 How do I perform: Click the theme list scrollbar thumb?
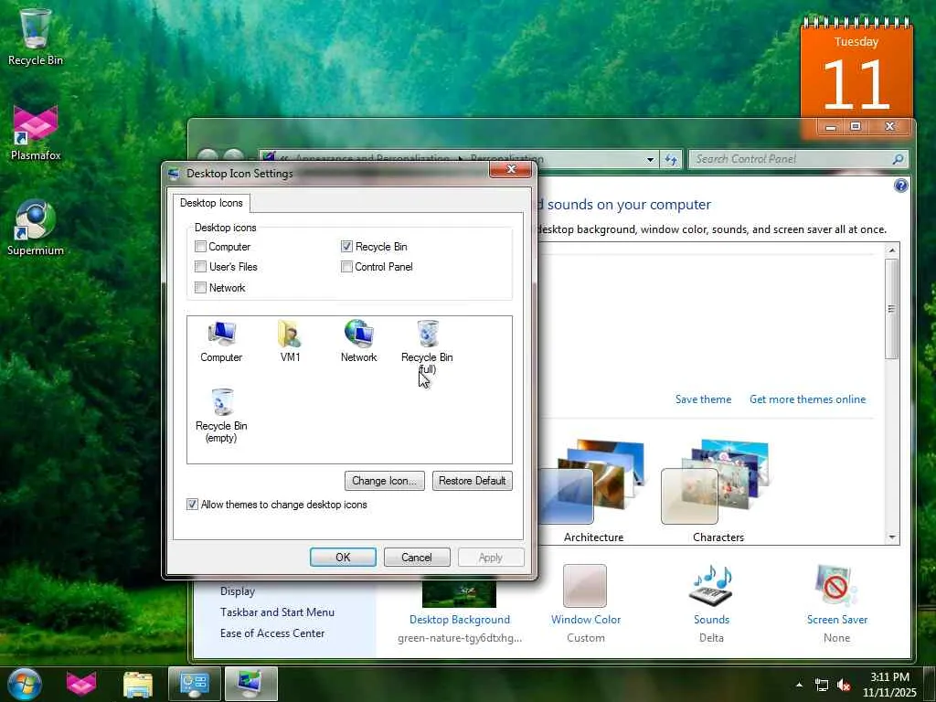click(892, 309)
